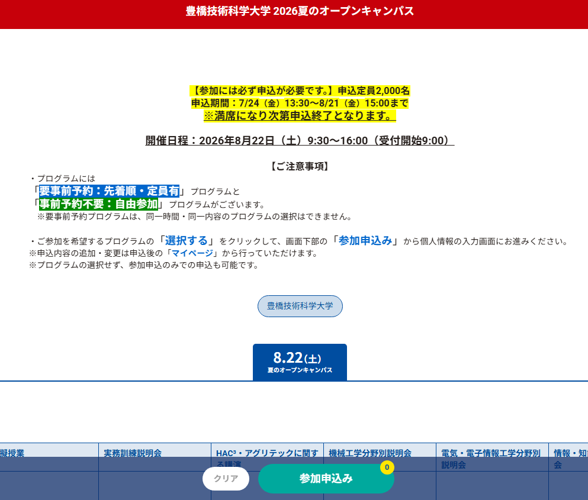The width and height of the screenshot is (588, 500).
Task: Click the クリア button
Action: pyautogui.click(x=226, y=479)
